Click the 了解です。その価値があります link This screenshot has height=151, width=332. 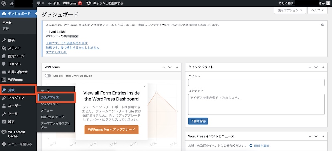click(x=67, y=43)
